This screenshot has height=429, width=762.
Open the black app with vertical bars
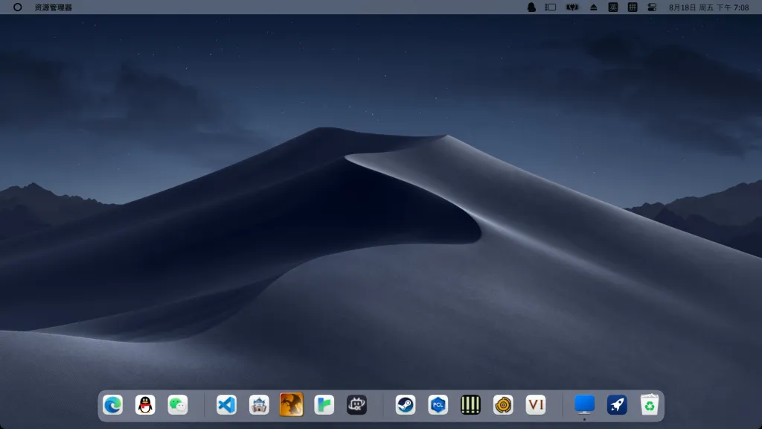[x=470, y=404]
